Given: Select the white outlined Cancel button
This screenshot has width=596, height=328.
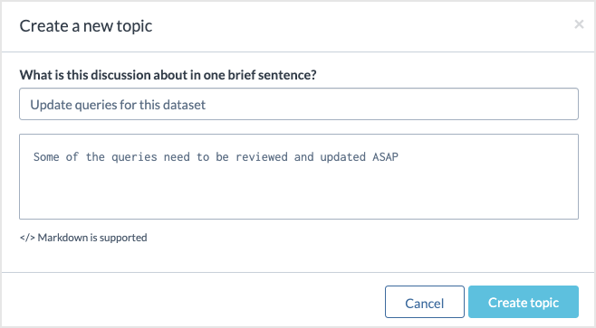Looking at the screenshot, I should (x=425, y=302).
